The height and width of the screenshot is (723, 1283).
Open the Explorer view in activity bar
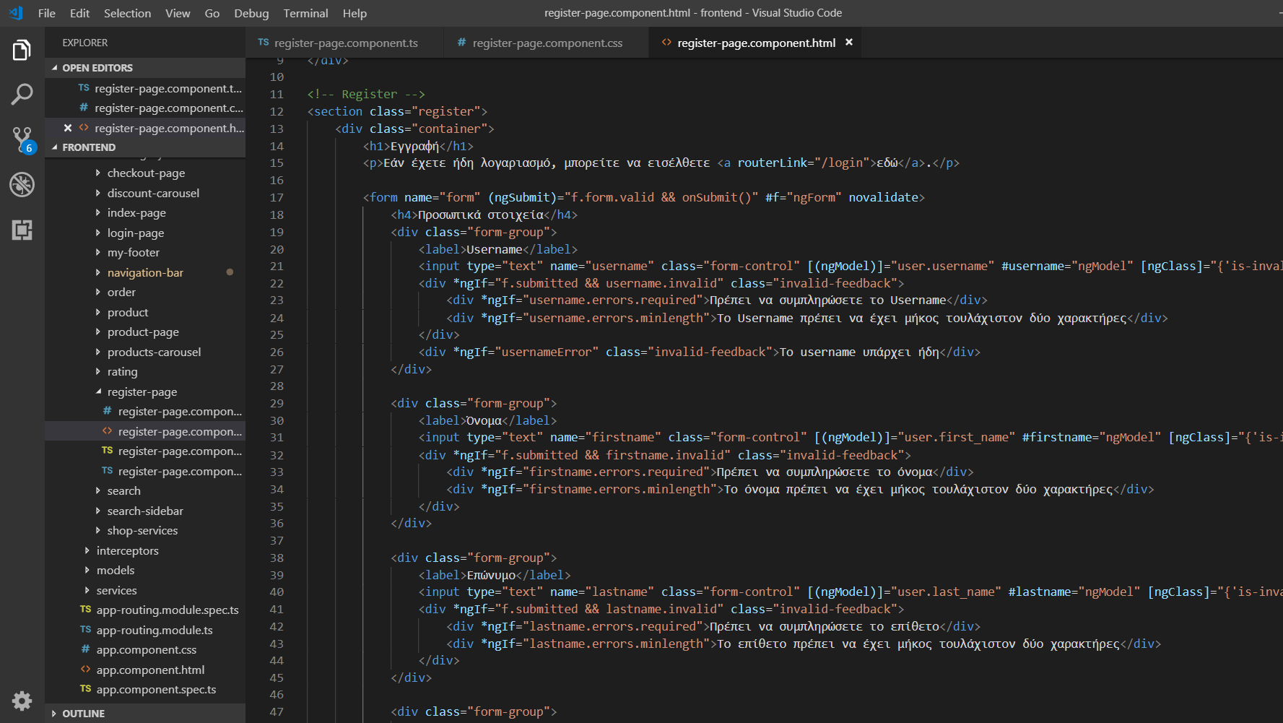(22, 50)
